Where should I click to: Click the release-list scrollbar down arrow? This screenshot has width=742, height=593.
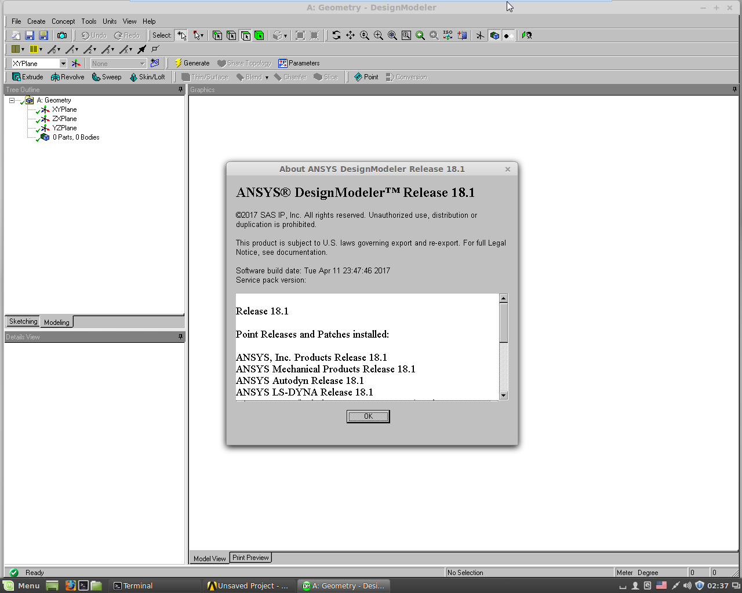pos(503,396)
